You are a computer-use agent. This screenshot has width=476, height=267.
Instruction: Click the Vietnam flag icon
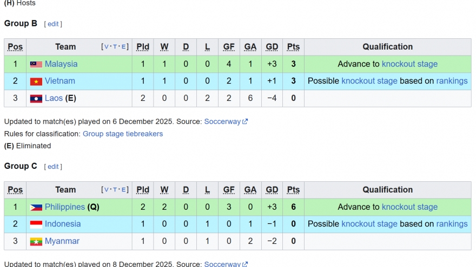[36, 81]
